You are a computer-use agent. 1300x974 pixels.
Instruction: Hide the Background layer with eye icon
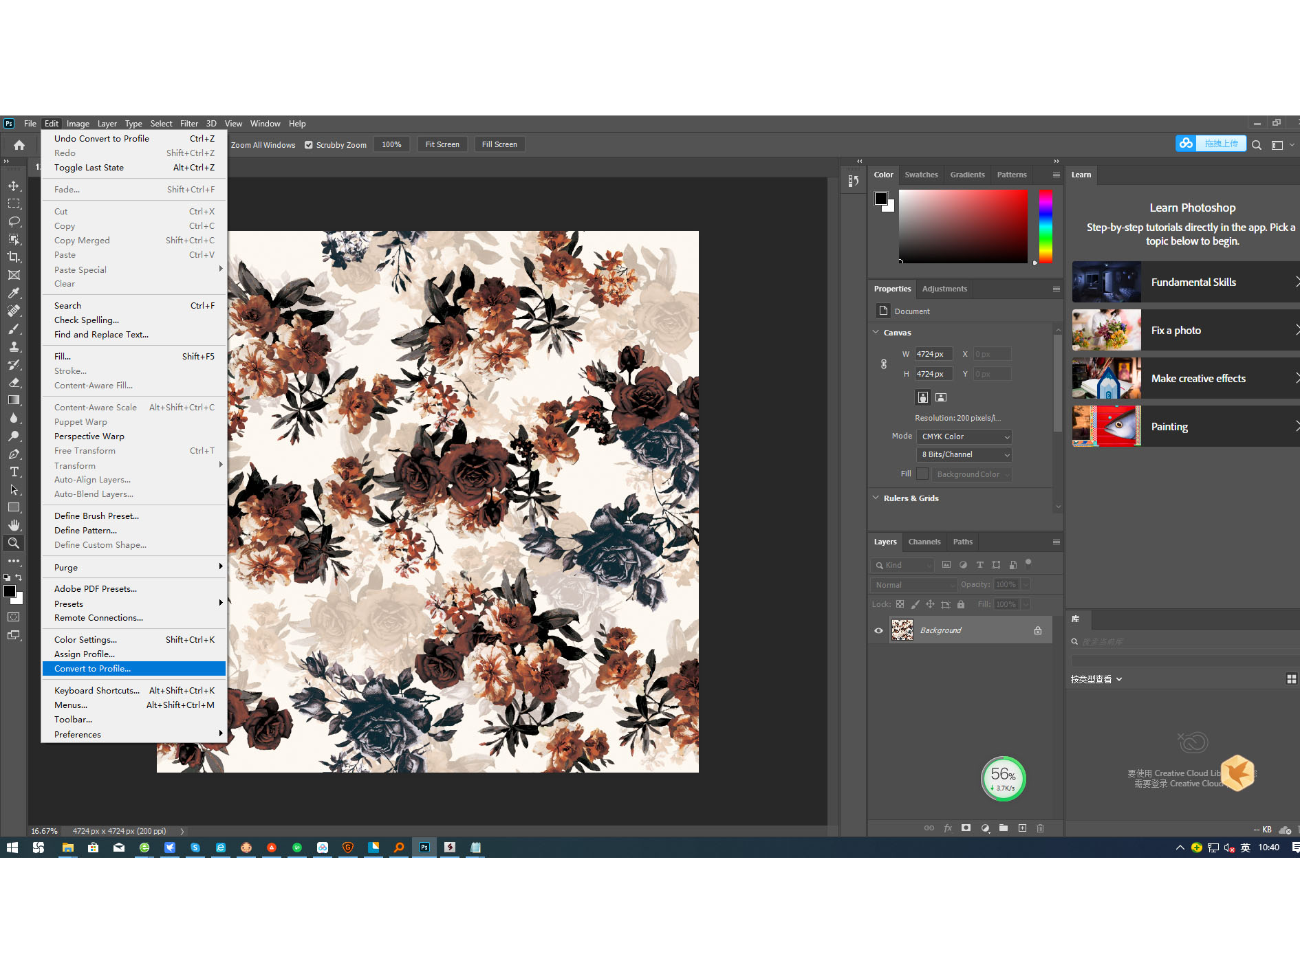click(x=878, y=630)
